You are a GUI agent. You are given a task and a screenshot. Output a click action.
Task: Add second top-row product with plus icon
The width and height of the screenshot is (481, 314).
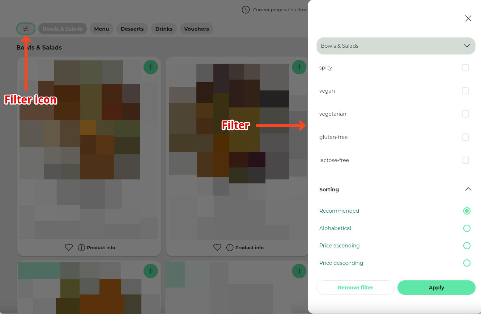(299, 67)
